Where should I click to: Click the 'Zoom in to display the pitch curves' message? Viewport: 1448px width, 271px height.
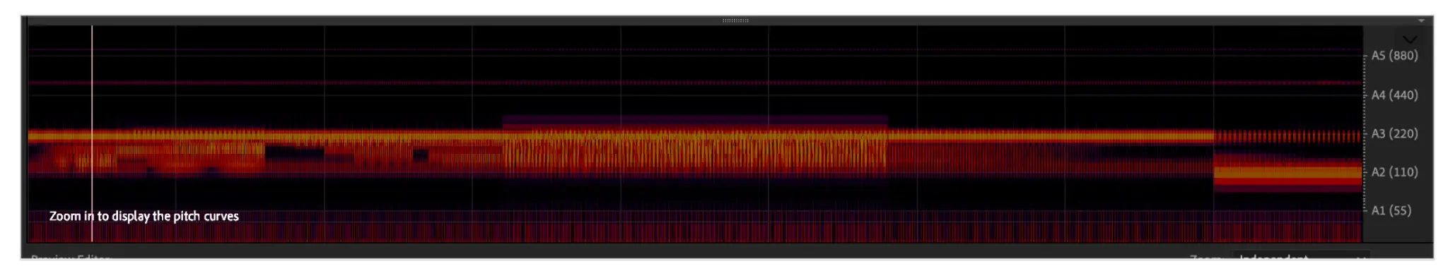(x=144, y=216)
